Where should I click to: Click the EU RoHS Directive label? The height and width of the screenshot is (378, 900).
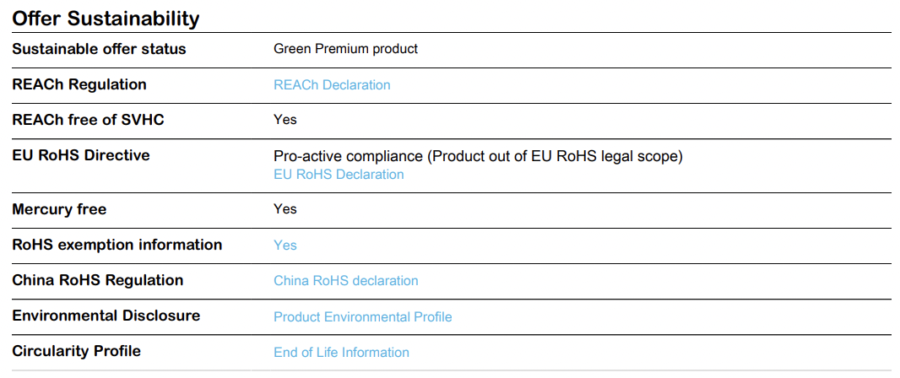[x=81, y=155]
